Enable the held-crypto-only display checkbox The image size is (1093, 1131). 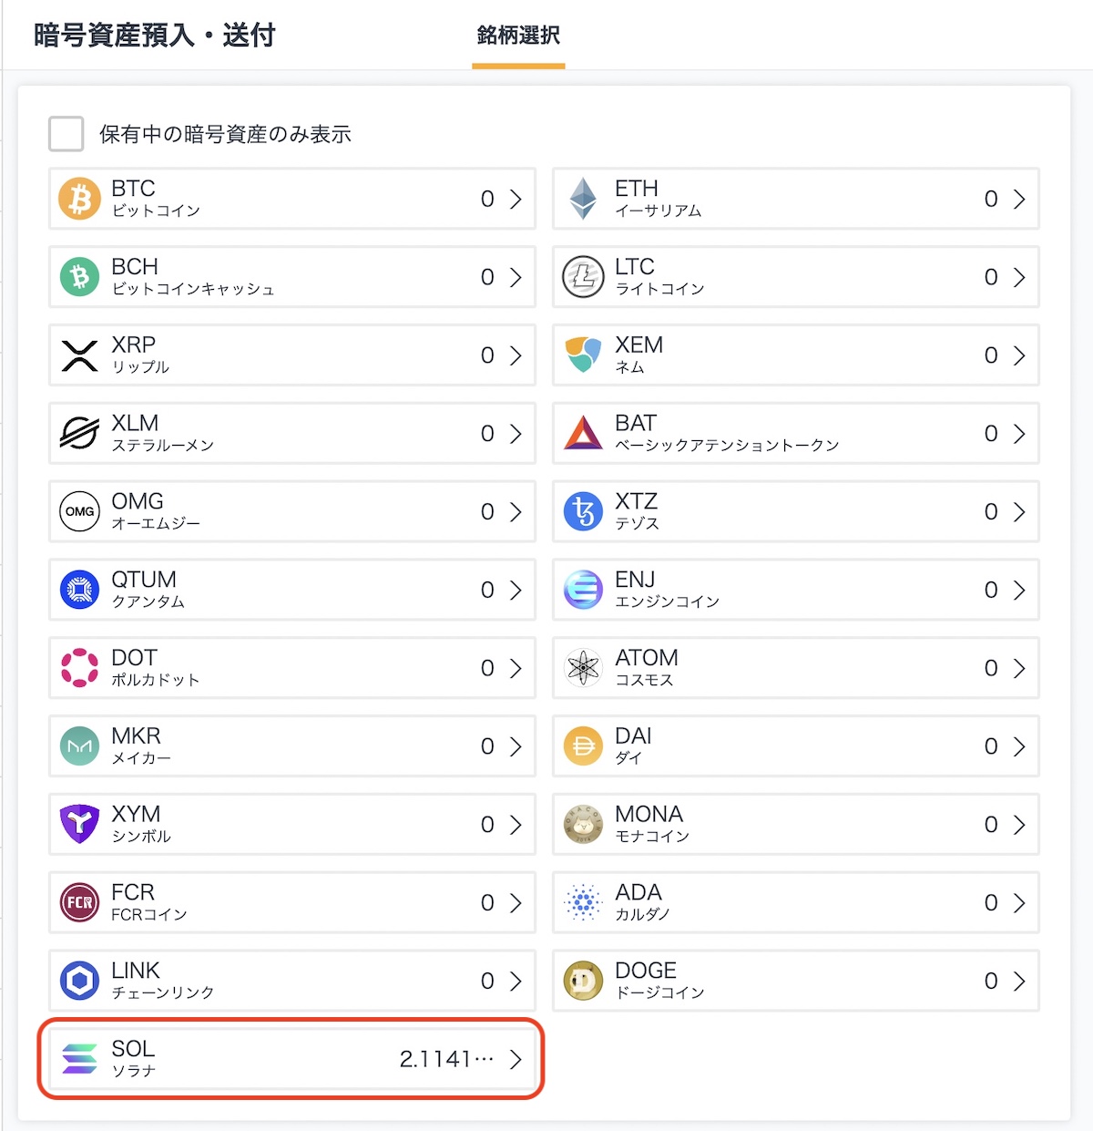tap(66, 134)
